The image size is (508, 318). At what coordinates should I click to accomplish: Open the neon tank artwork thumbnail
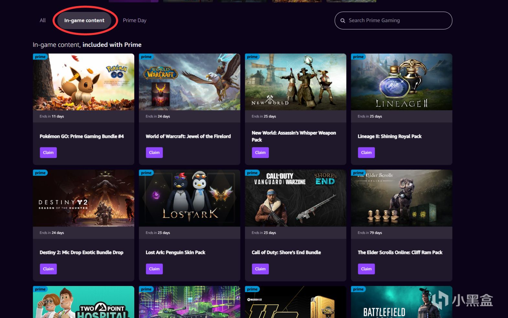(190, 302)
